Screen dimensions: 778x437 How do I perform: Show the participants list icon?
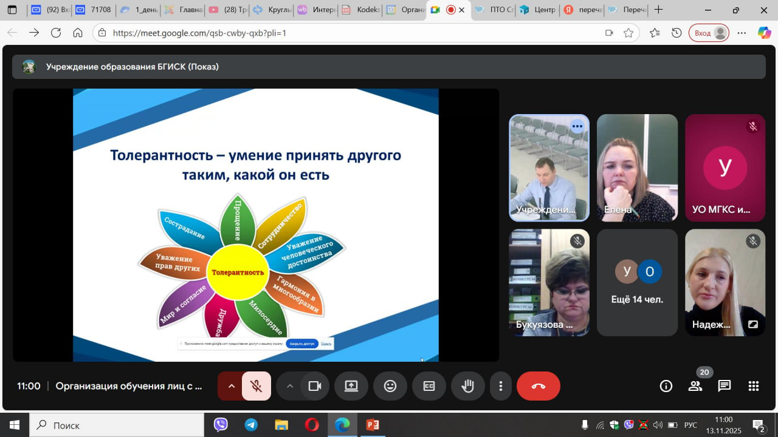[x=695, y=386]
